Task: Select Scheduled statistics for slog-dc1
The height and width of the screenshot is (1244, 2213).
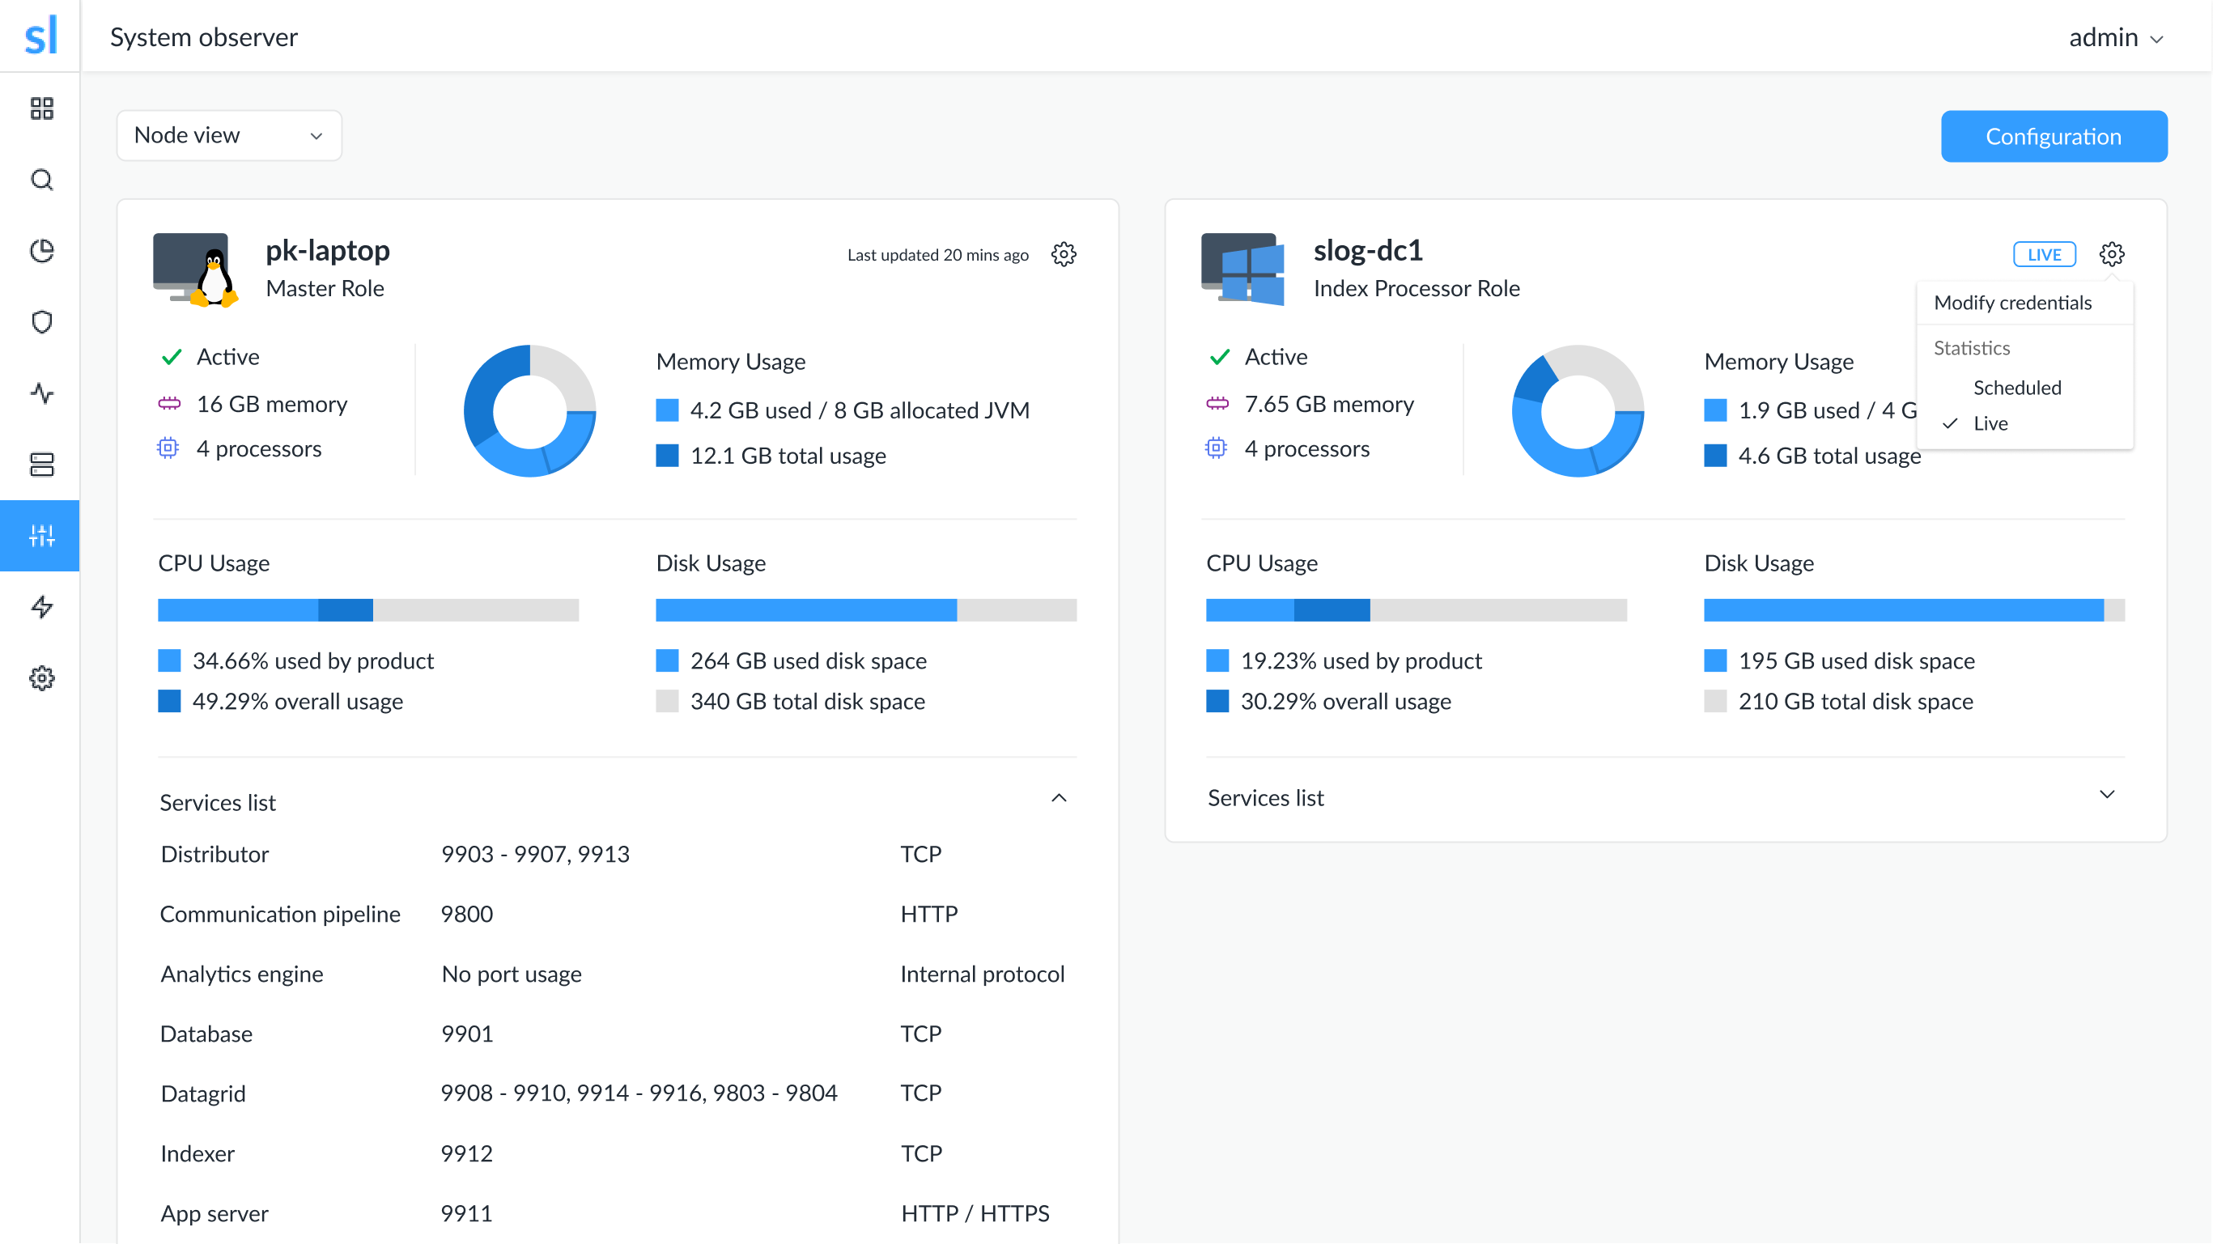Action: tap(2016, 388)
